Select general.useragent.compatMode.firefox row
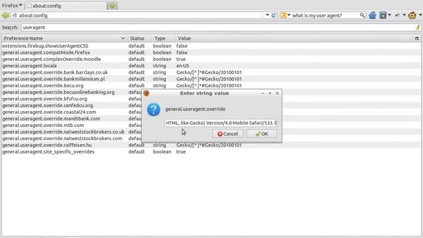 click(x=211, y=52)
